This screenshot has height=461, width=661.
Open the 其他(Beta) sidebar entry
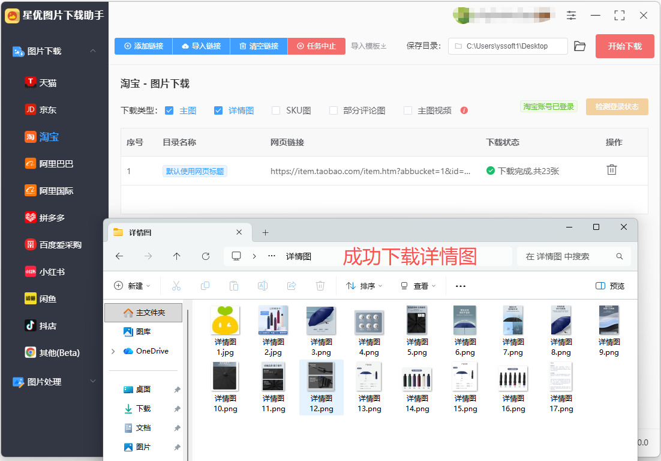(x=52, y=352)
